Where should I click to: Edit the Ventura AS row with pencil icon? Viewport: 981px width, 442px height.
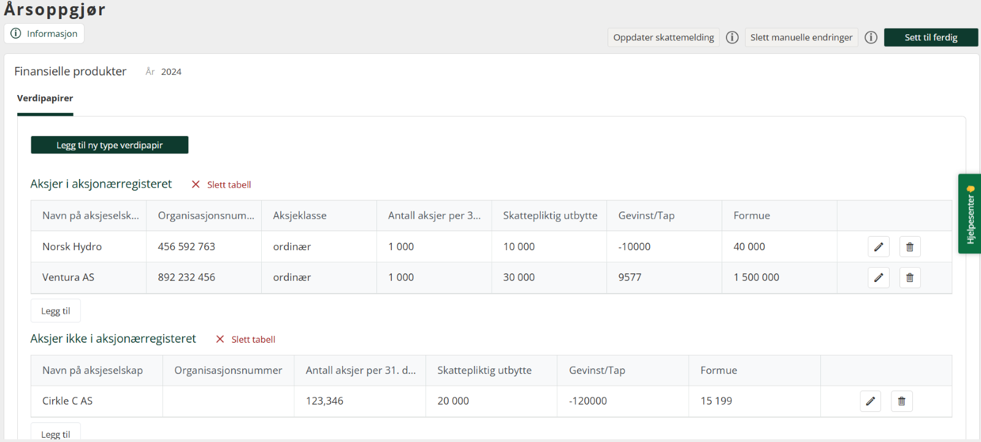(x=879, y=278)
